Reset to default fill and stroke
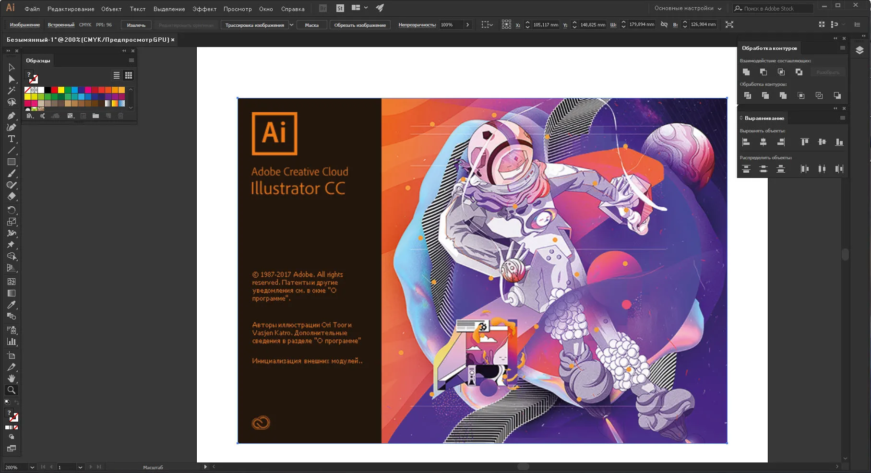This screenshot has height=473, width=871. click(x=7, y=402)
